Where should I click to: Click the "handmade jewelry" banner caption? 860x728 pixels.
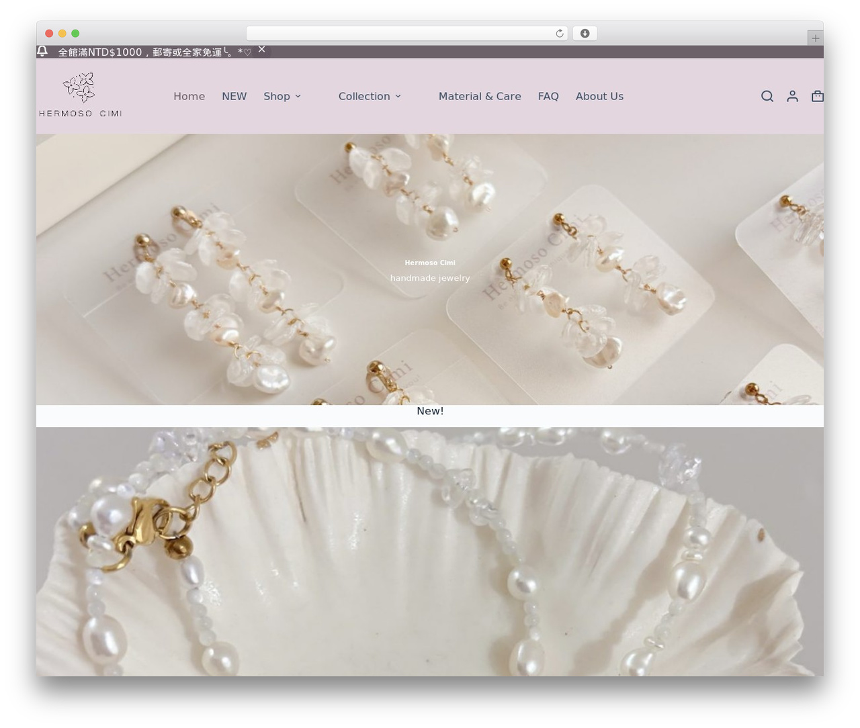click(430, 278)
